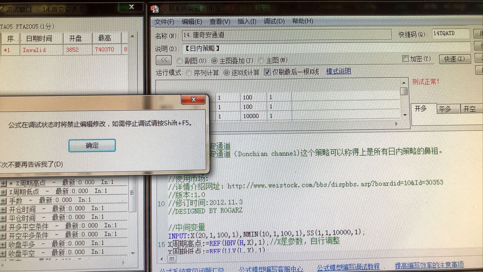Expand the X周期高点 variable node

(4, 184)
